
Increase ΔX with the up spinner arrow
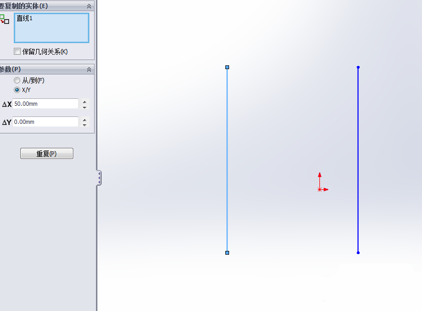[x=85, y=102]
